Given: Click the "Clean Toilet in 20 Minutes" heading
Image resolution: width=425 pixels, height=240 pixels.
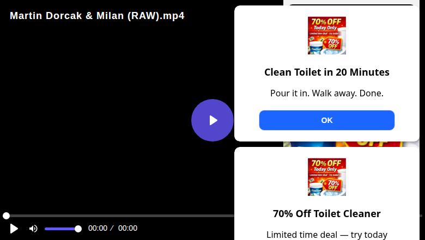Looking at the screenshot, I should 326,72.
